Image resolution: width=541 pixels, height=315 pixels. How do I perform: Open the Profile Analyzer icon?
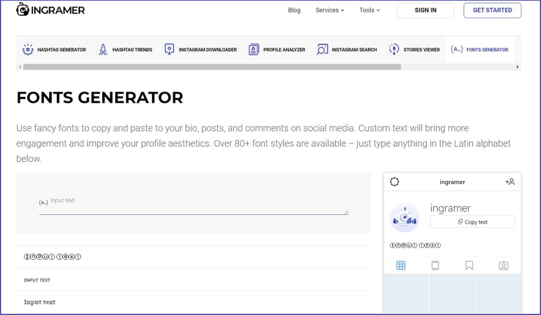254,49
